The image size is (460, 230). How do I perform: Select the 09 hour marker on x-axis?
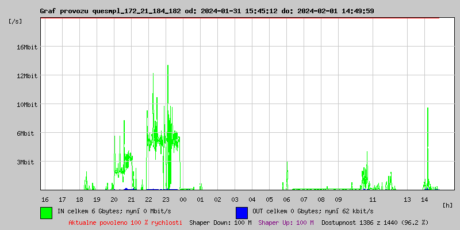pos(338,199)
